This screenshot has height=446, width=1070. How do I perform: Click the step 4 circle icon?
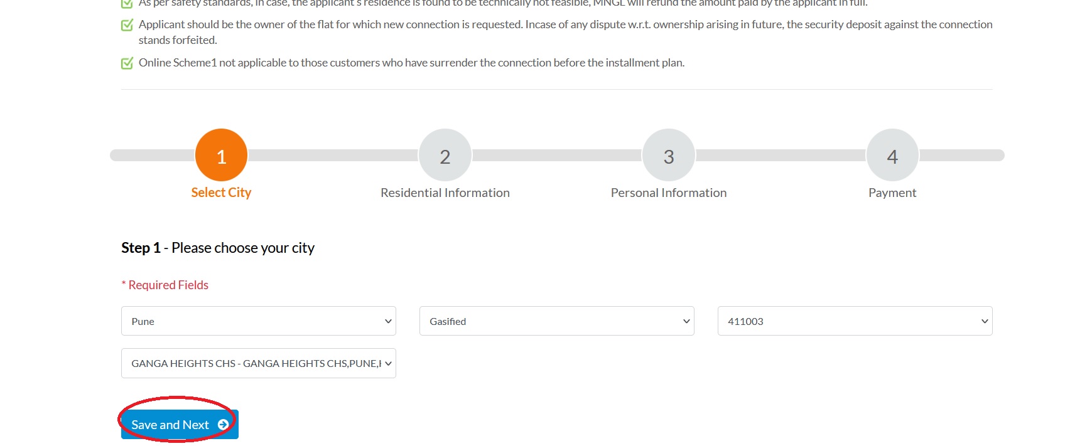(x=892, y=156)
